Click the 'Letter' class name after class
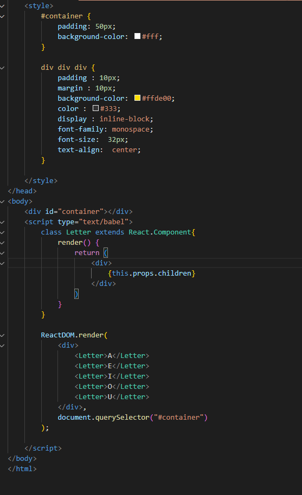302x495 pixels. 79,232
